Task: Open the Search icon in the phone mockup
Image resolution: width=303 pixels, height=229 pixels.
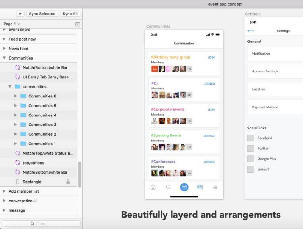Action: [169, 187]
